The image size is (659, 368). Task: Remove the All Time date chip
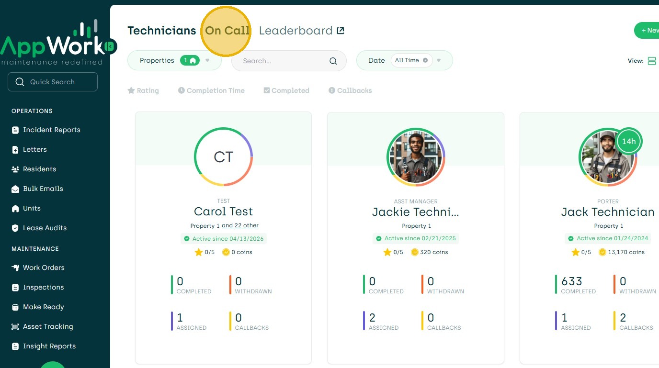(425, 60)
